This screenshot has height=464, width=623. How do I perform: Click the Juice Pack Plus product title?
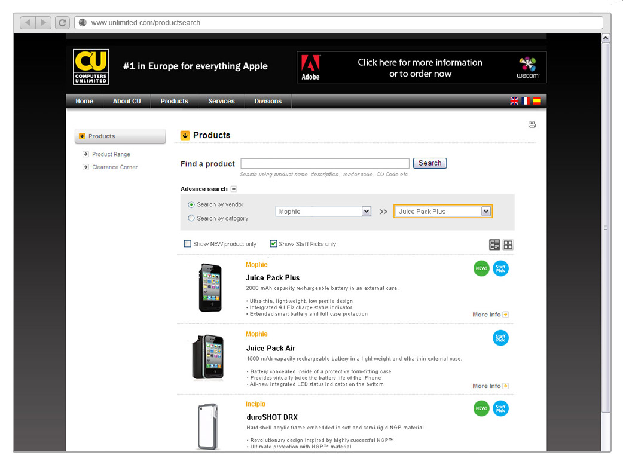point(273,277)
